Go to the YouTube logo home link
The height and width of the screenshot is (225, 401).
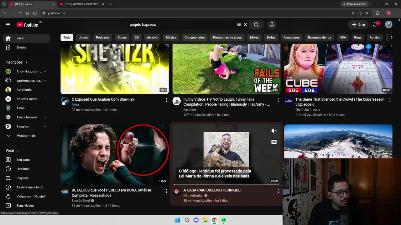coord(27,25)
